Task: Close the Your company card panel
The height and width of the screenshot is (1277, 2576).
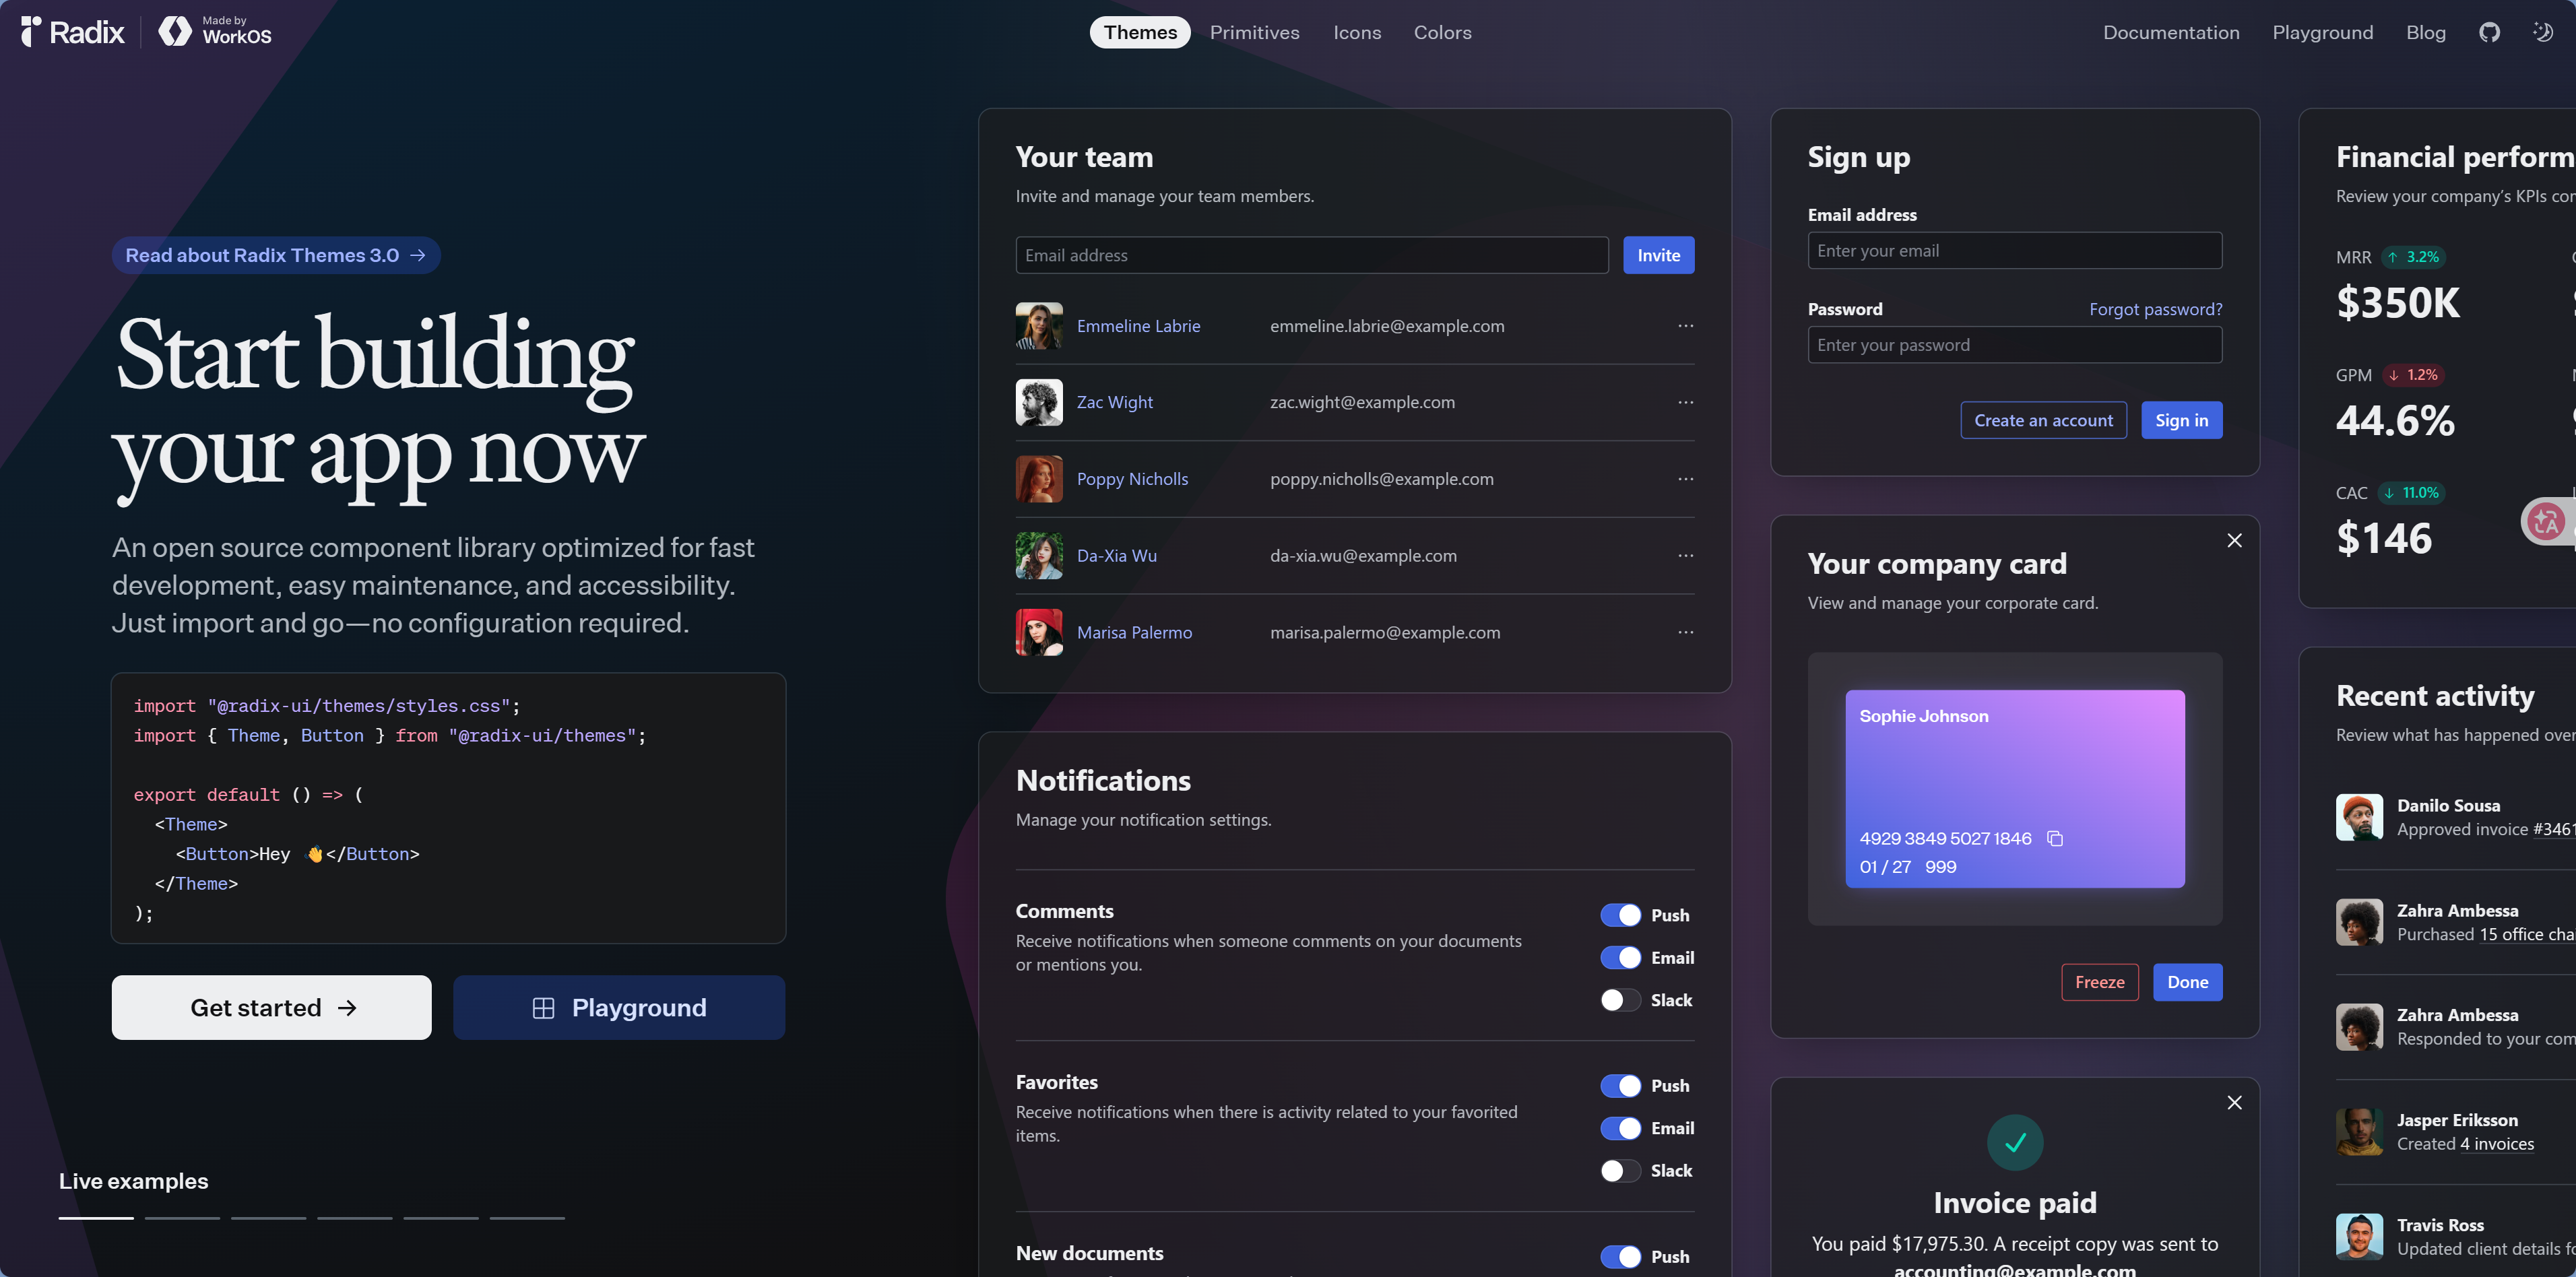Action: [2234, 540]
